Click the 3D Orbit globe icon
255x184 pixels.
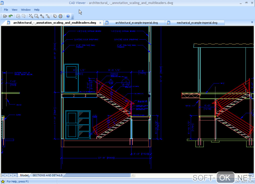tap(60, 16)
